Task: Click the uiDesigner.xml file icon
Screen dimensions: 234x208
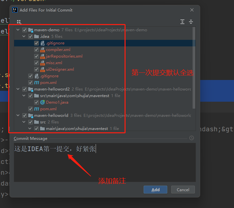Action: click(x=42, y=69)
